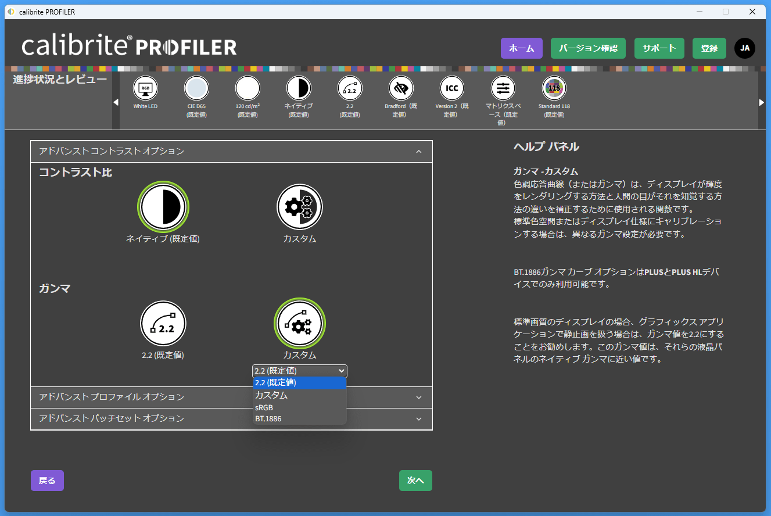Viewport: 771px width, 516px height.
Task: Choose カスタム in gamma dropdown list
Action: (300, 395)
